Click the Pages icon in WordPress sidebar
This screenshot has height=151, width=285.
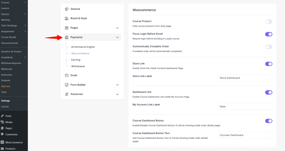point(2,128)
